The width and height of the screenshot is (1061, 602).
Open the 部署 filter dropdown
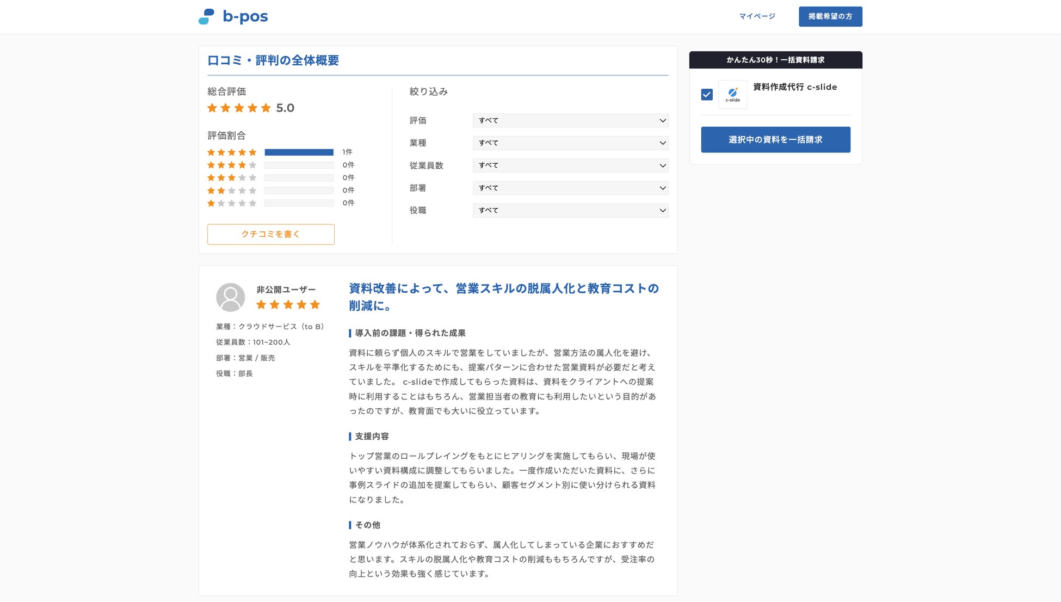point(570,188)
